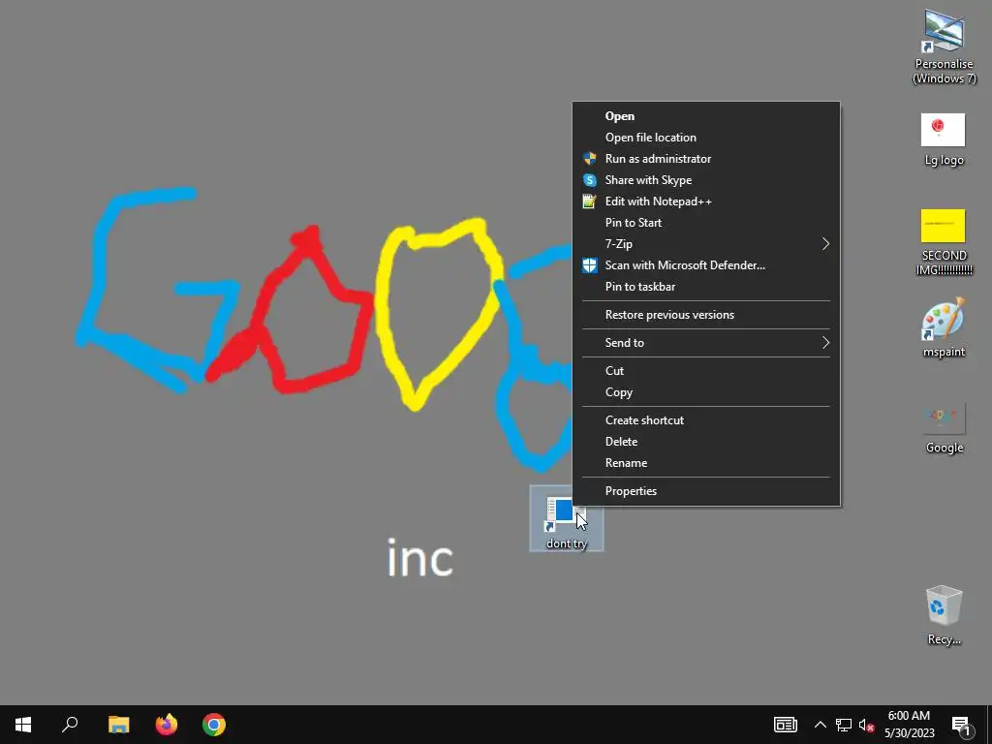This screenshot has width=992, height=744.
Task: Click the muted volume tray icon
Action: pos(866,725)
